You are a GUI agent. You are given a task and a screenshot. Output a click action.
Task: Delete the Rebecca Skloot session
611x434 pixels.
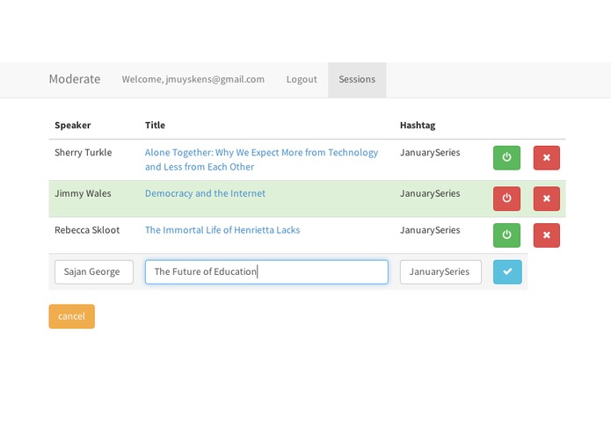coord(546,235)
